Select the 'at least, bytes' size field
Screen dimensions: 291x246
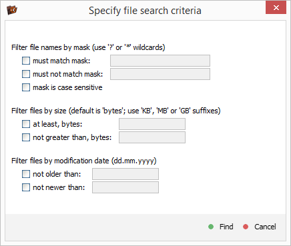[152, 124]
